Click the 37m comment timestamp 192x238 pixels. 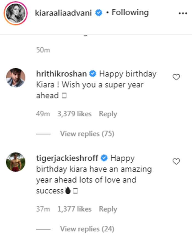click(43, 209)
